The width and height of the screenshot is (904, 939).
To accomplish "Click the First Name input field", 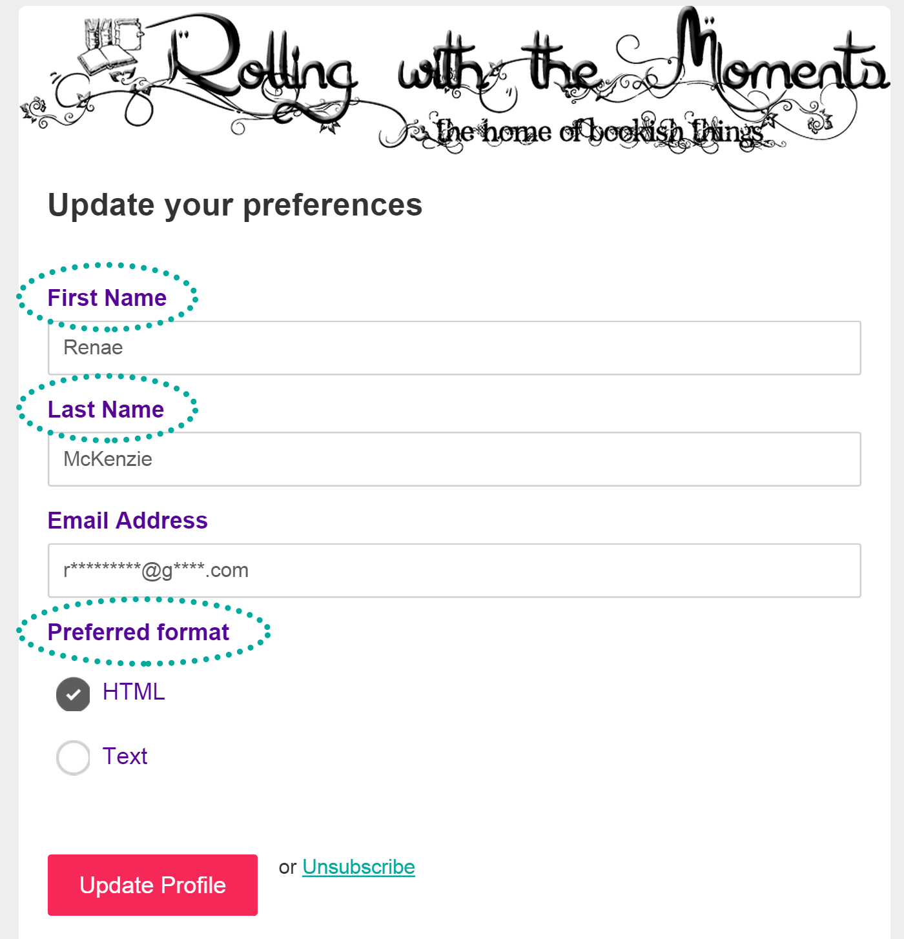I will [x=454, y=348].
